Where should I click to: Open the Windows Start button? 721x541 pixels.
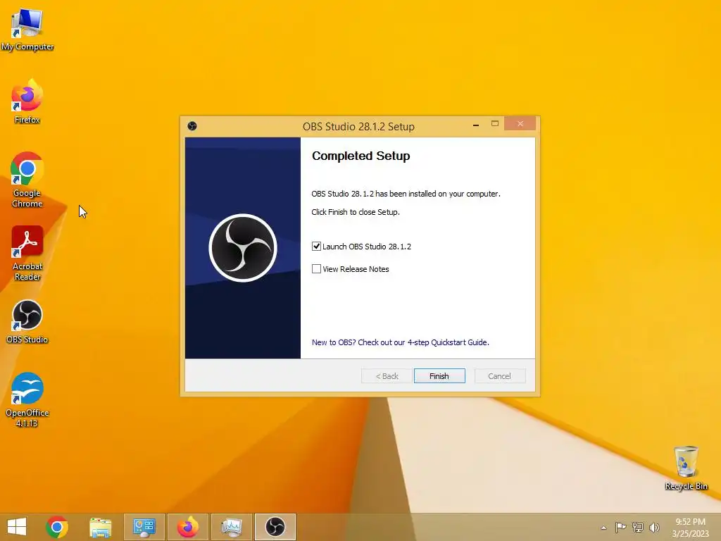click(17, 527)
